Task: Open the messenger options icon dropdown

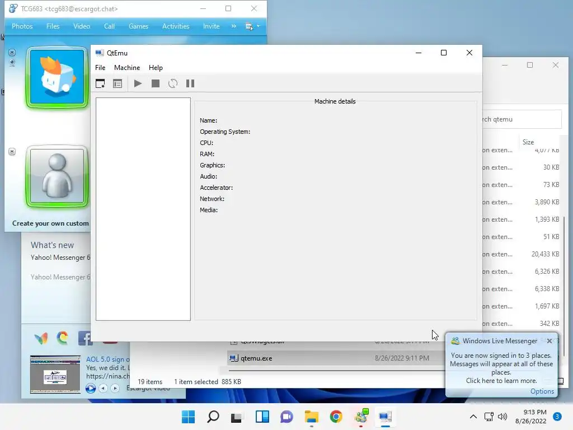Action: point(252,26)
